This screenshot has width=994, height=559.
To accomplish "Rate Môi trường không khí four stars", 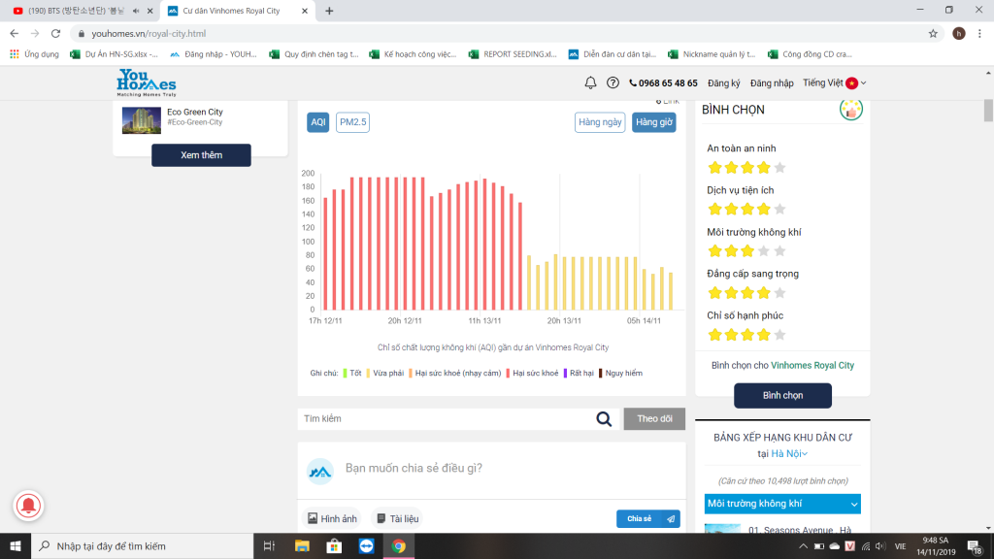I will (763, 251).
